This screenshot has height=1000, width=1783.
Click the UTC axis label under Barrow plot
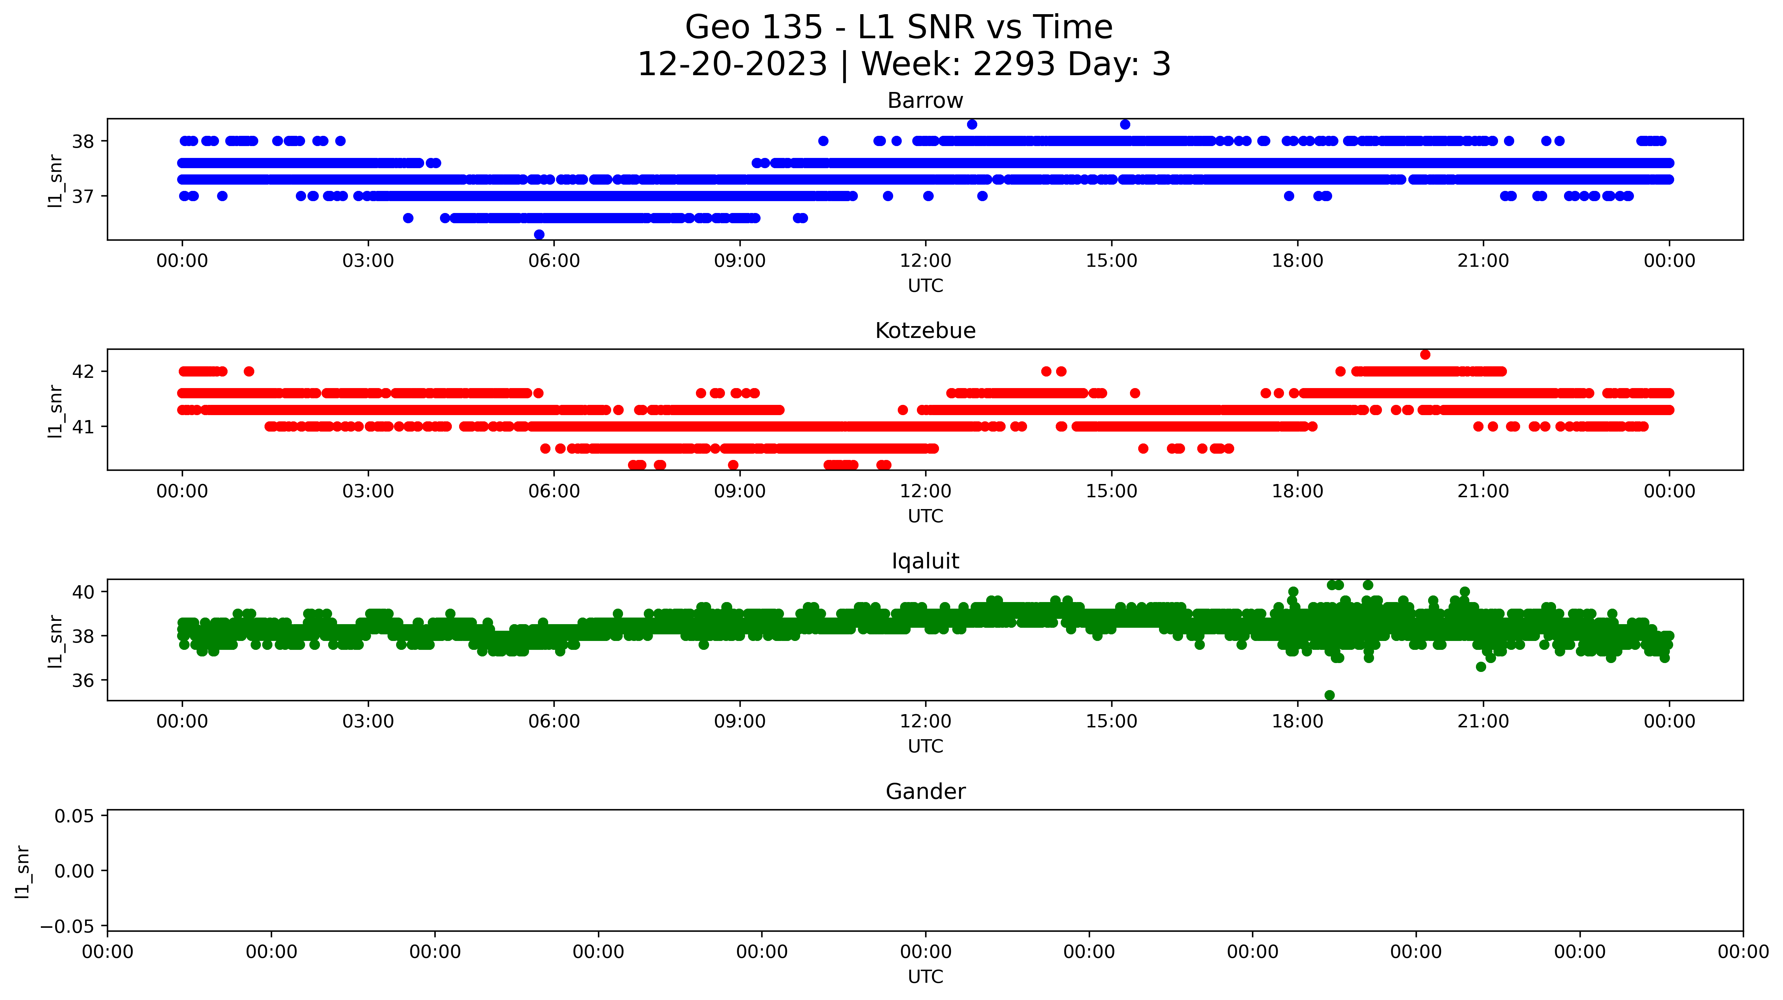[x=925, y=286]
